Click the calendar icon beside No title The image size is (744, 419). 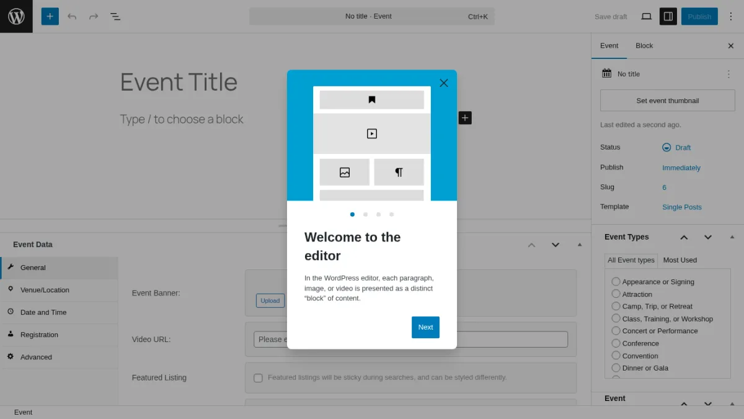click(x=606, y=73)
